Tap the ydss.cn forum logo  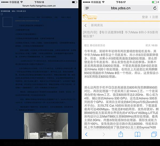coord(90,17)
